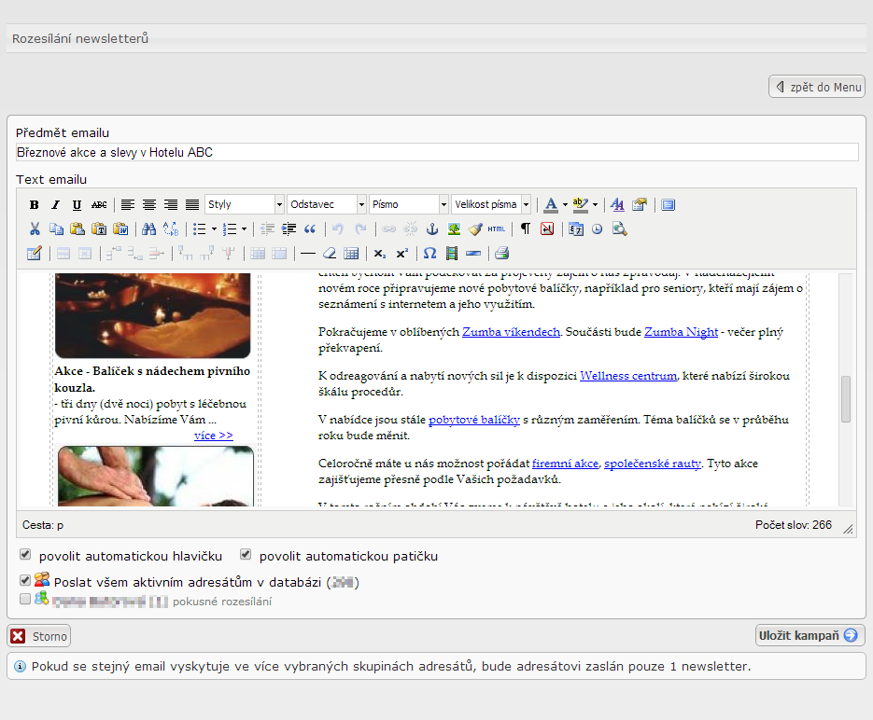Viewport: 873px width, 720px height.
Task: Decrease indent outdent
Action: coord(267,229)
